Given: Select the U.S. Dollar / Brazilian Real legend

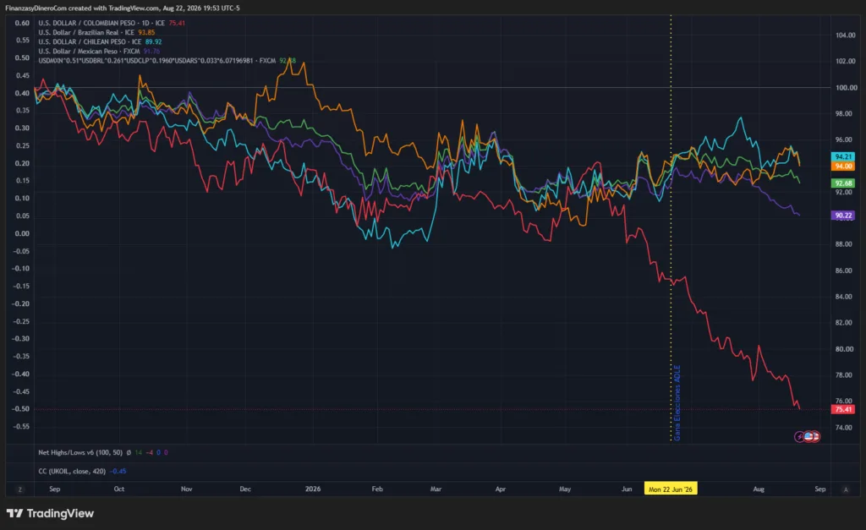Looking at the screenshot, I should coord(86,33).
